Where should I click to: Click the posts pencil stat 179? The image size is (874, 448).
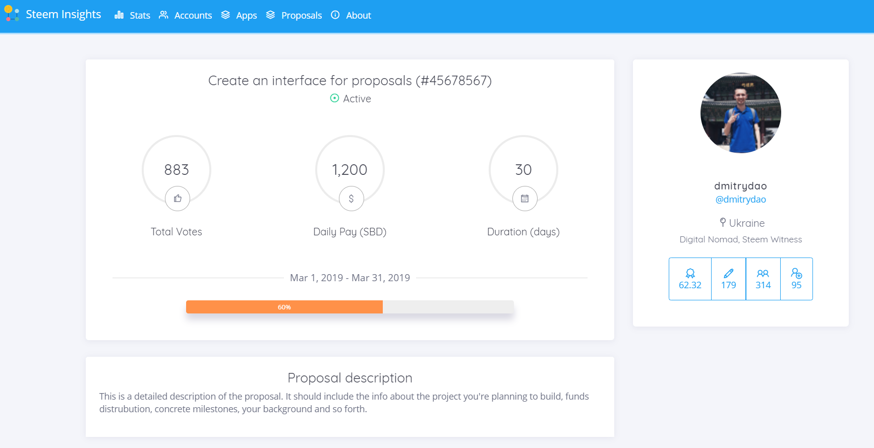(x=728, y=279)
